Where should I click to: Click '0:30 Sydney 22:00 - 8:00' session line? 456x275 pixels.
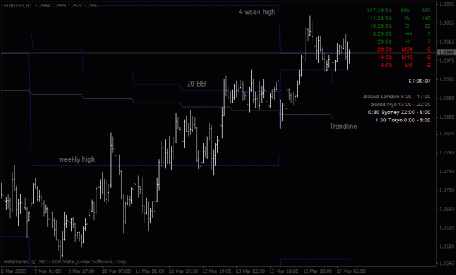tap(400, 112)
